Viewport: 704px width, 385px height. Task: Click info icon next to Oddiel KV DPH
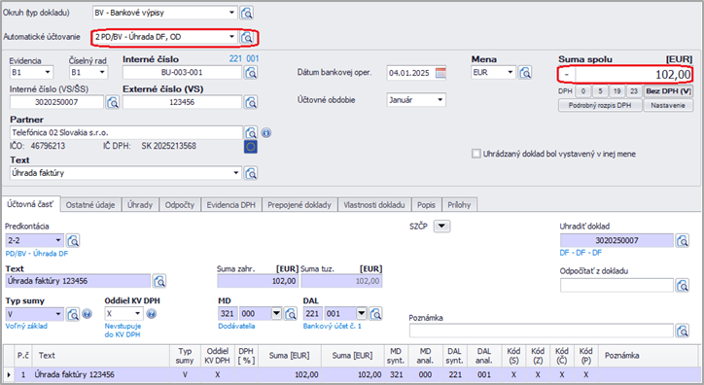152,314
